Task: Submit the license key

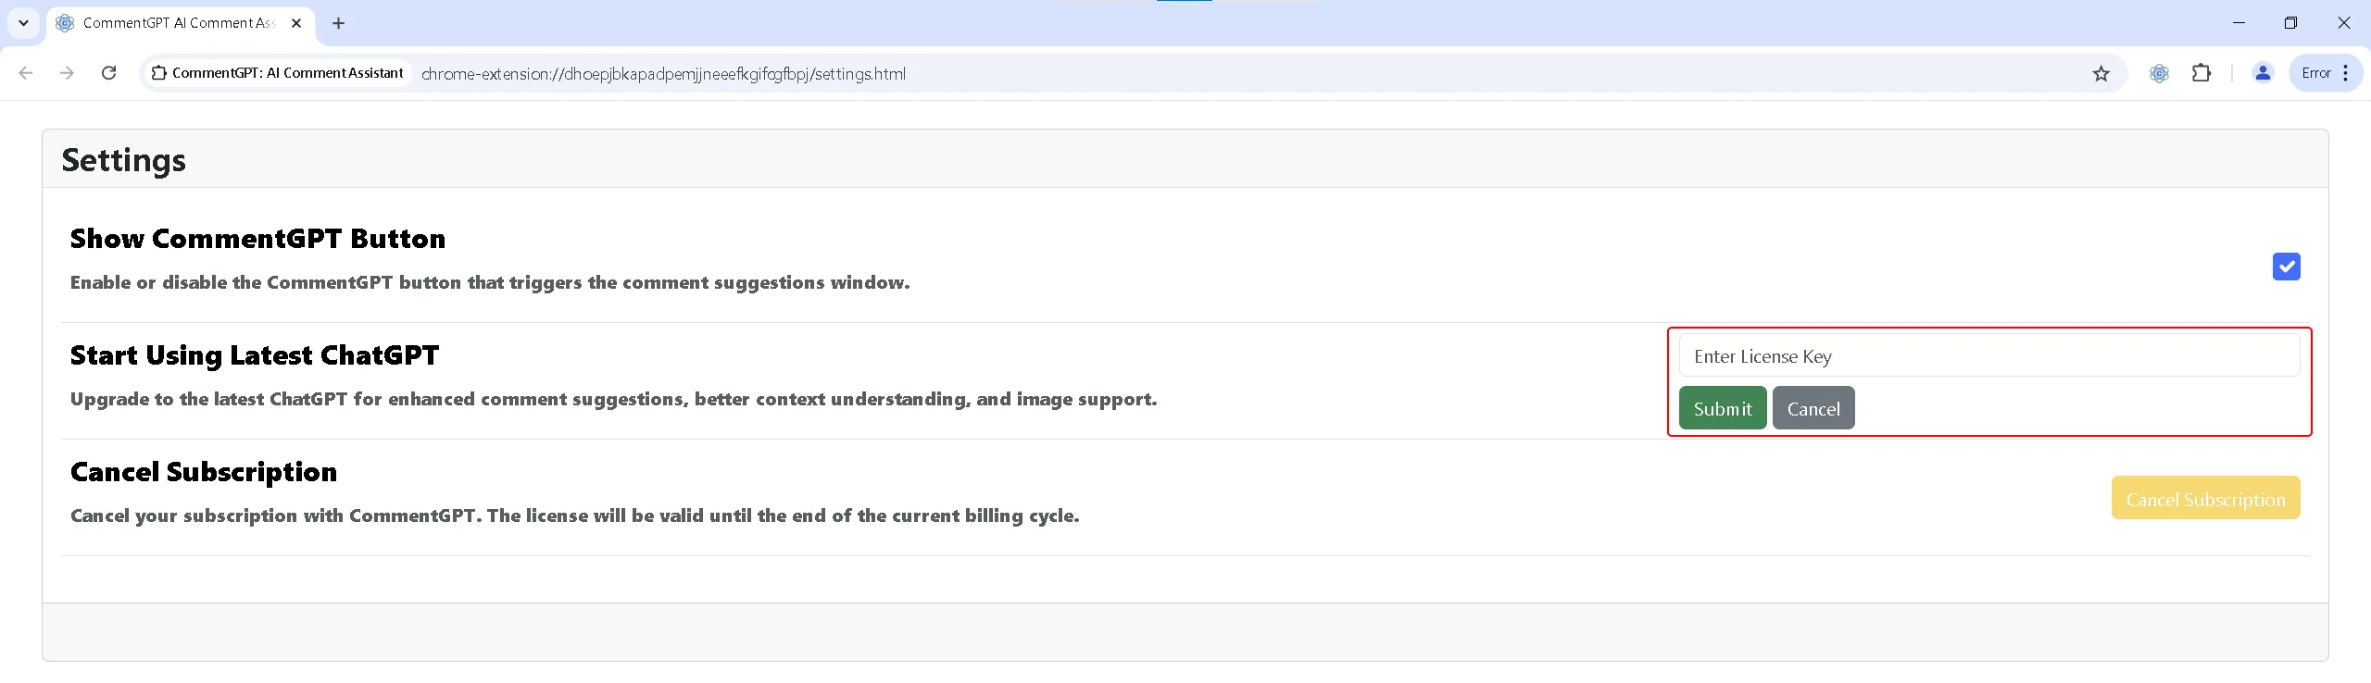Action: tap(1723, 408)
